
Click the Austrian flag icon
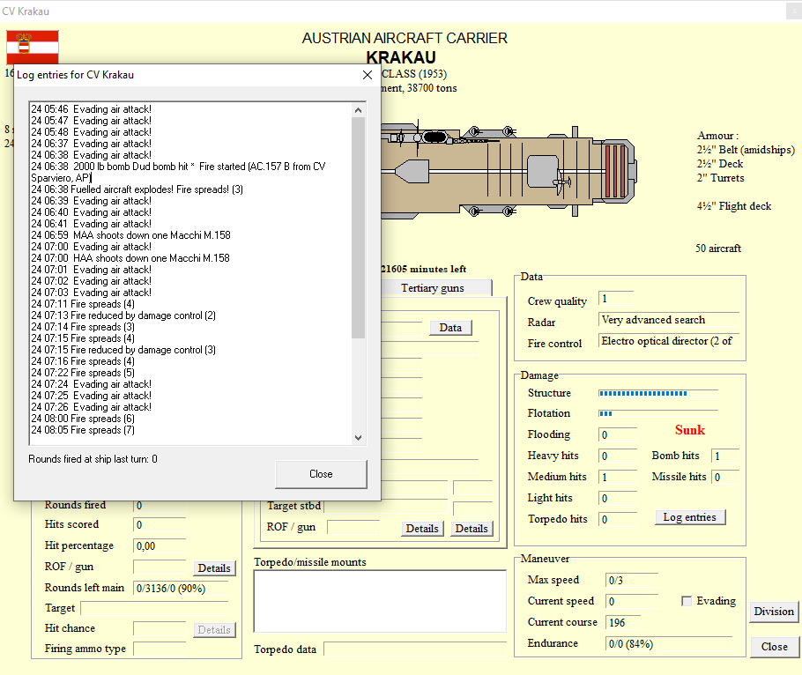pyautogui.click(x=33, y=47)
